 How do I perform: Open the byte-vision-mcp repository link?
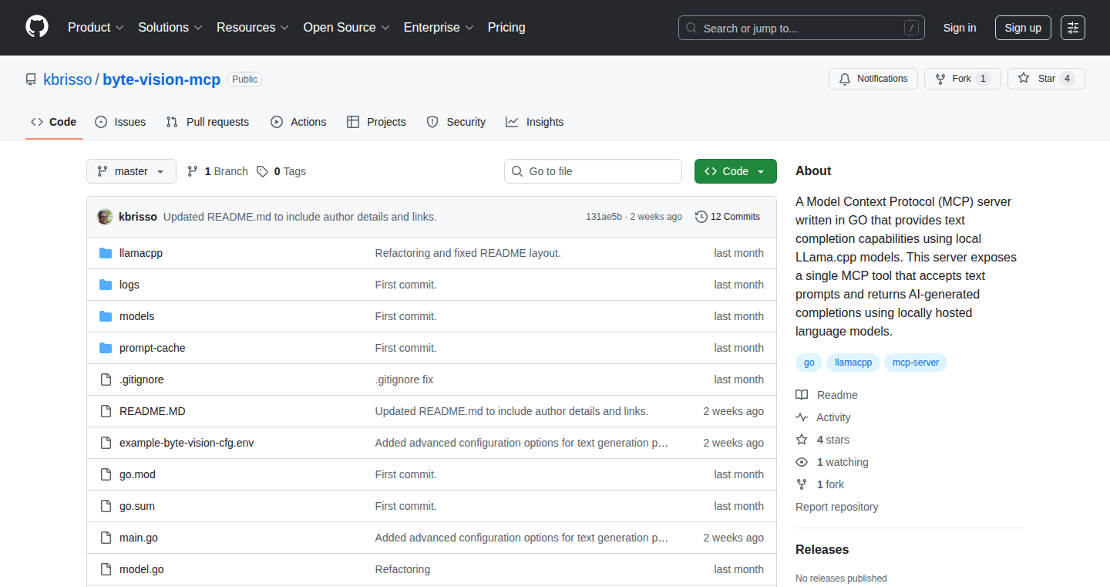point(162,79)
